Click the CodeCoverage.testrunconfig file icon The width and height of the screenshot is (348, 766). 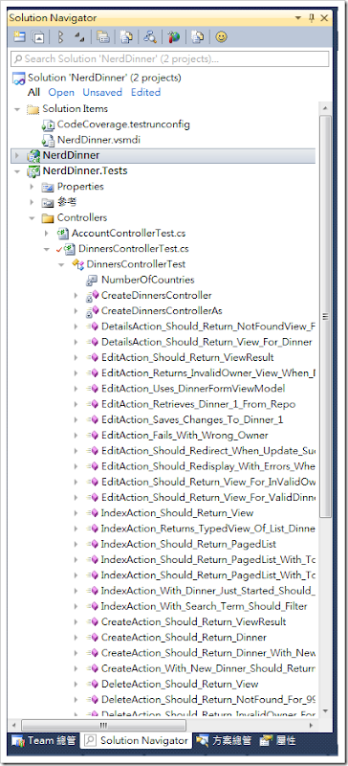48,124
